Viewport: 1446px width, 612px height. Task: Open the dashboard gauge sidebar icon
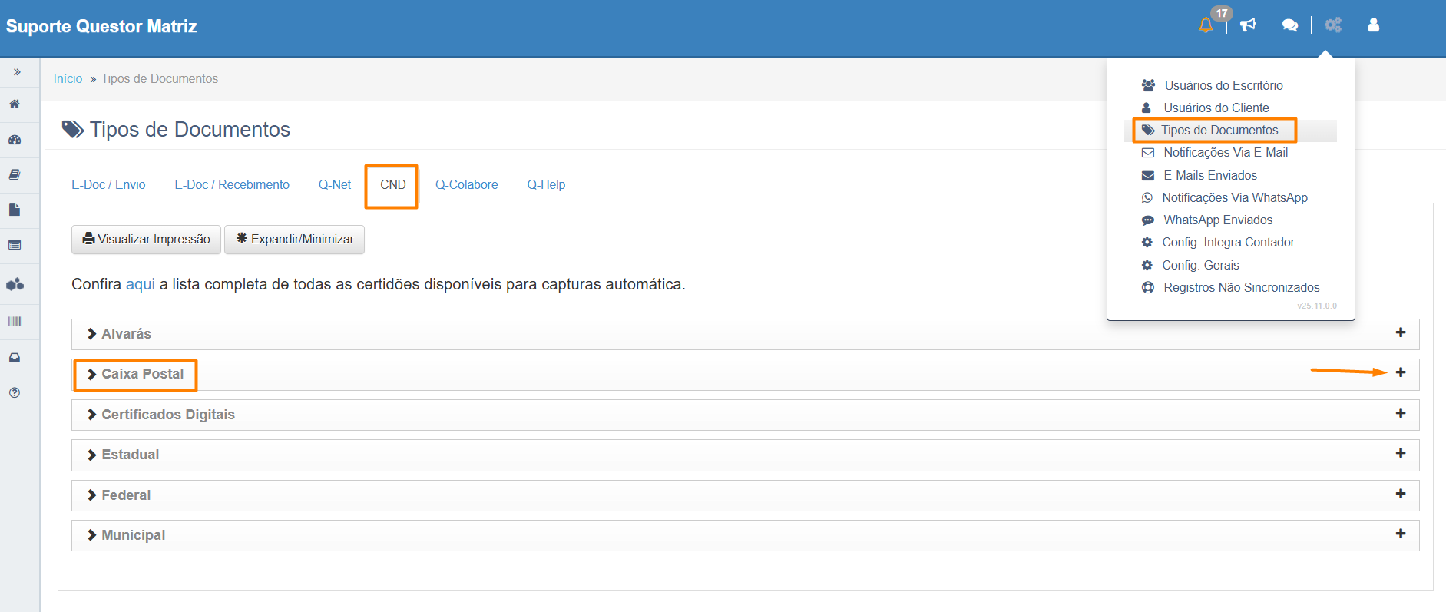pyautogui.click(x=15, y=140)
